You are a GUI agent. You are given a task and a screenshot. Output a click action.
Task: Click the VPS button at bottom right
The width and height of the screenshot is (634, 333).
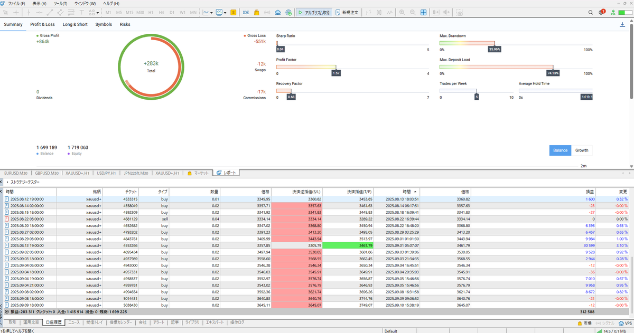[x=624, y=322]
